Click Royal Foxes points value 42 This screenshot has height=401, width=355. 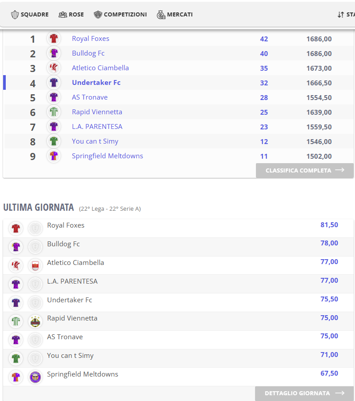click(264, 39)
